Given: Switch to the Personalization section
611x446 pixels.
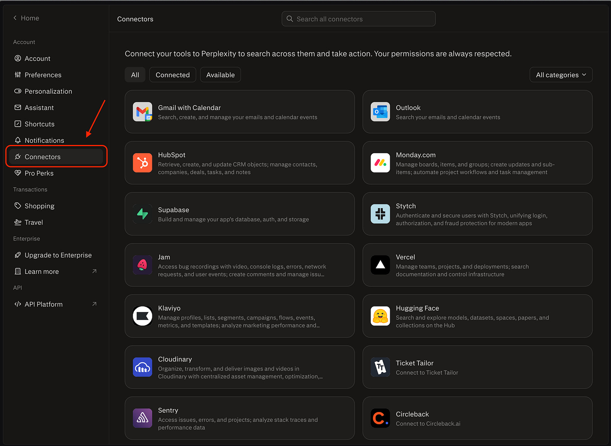Looking at the screenshot, I should pyautogui.click(x=48, y=91).
